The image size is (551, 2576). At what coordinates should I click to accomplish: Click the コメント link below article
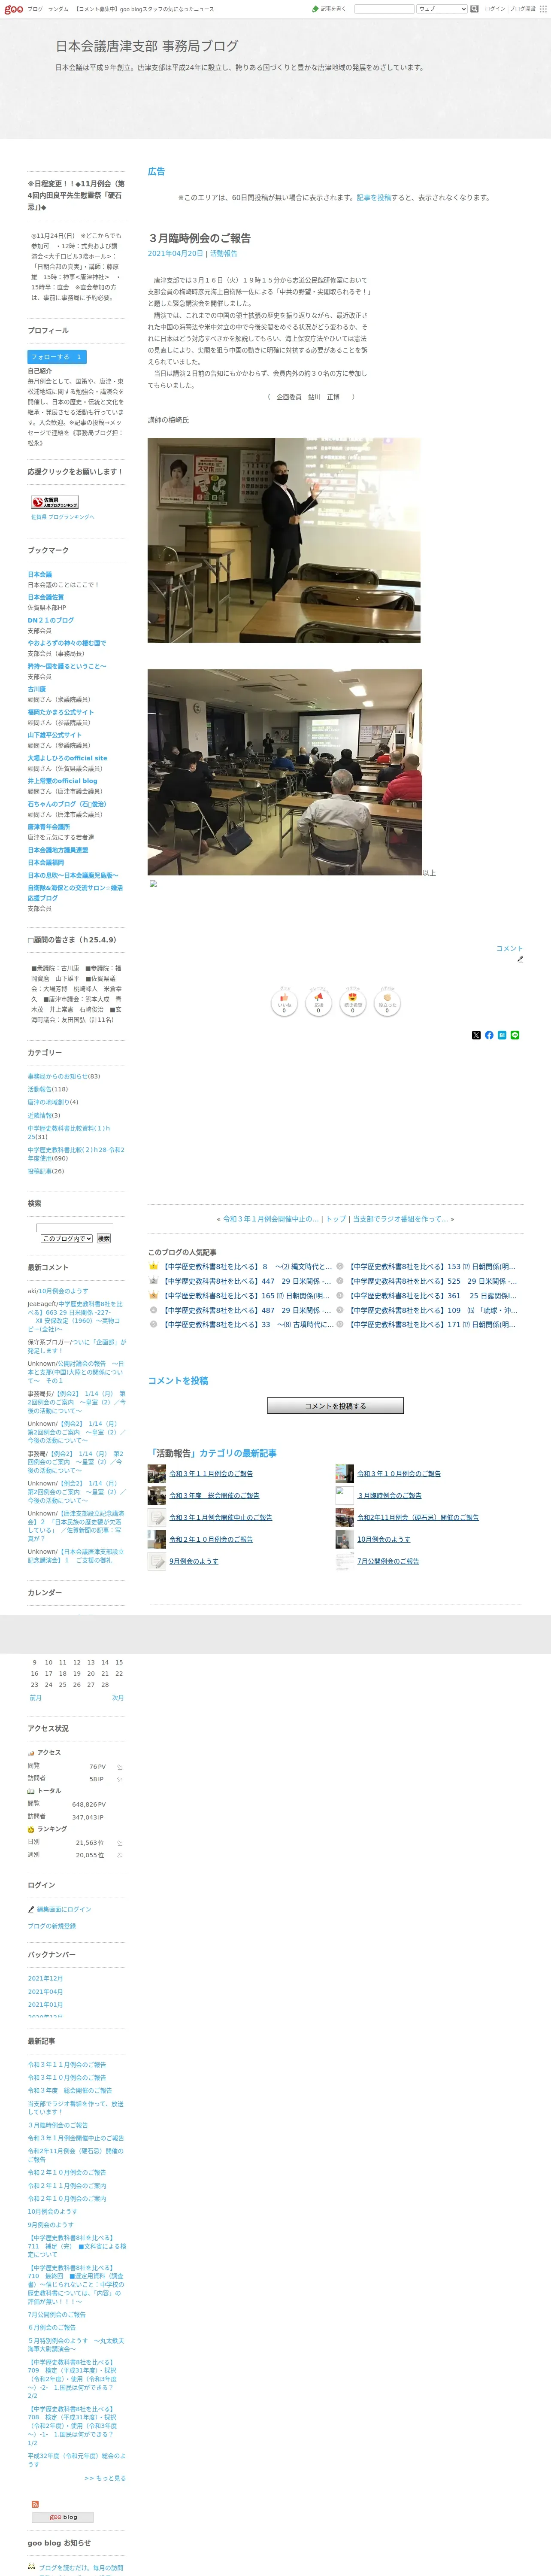pos(509,948)
